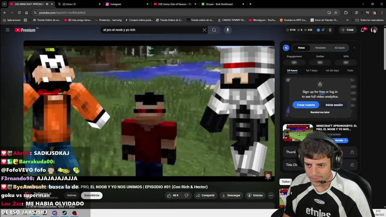Open the Aplicaciones bookmarks shortcut
The height and width of the screenshot is (217, 386).
12,20
